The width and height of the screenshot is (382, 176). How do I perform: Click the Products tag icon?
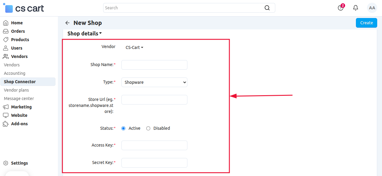coord(5,39)
